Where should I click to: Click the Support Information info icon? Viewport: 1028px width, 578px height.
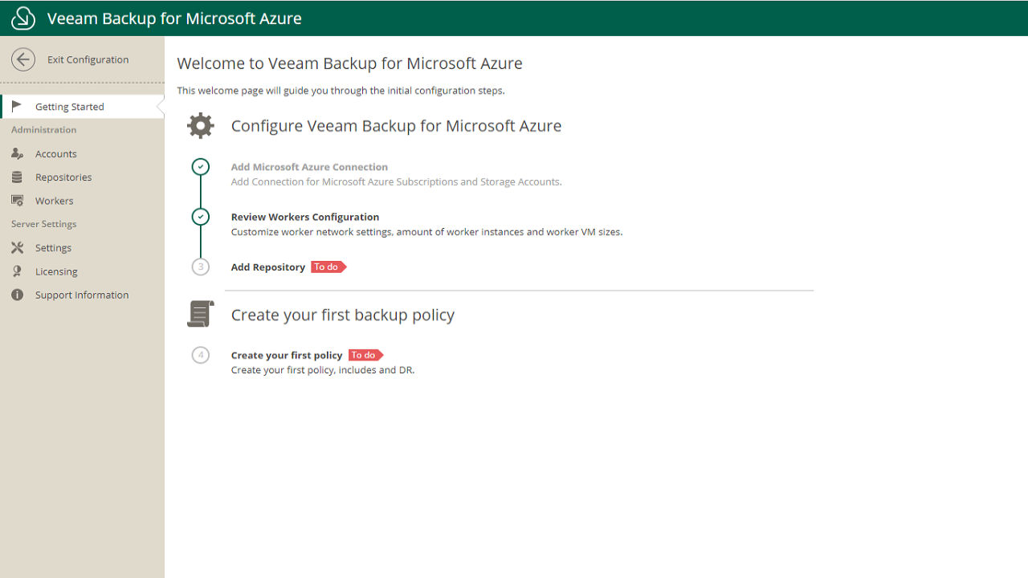tap(17, 295)
